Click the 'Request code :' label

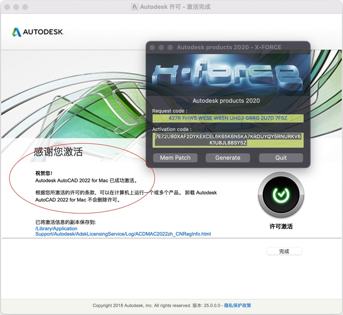[x=170, y=111]
